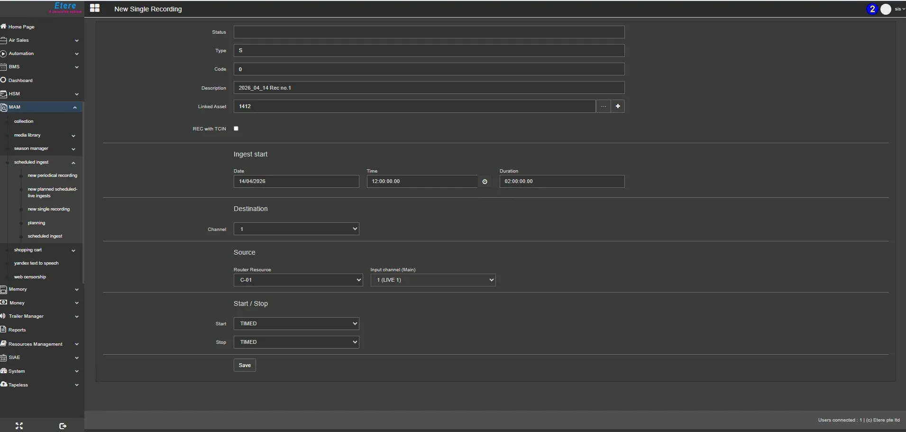The height and width of the screenshot is (432, 906).
Task: Open the Router Resource dropdown
Action: coord(298,280)
